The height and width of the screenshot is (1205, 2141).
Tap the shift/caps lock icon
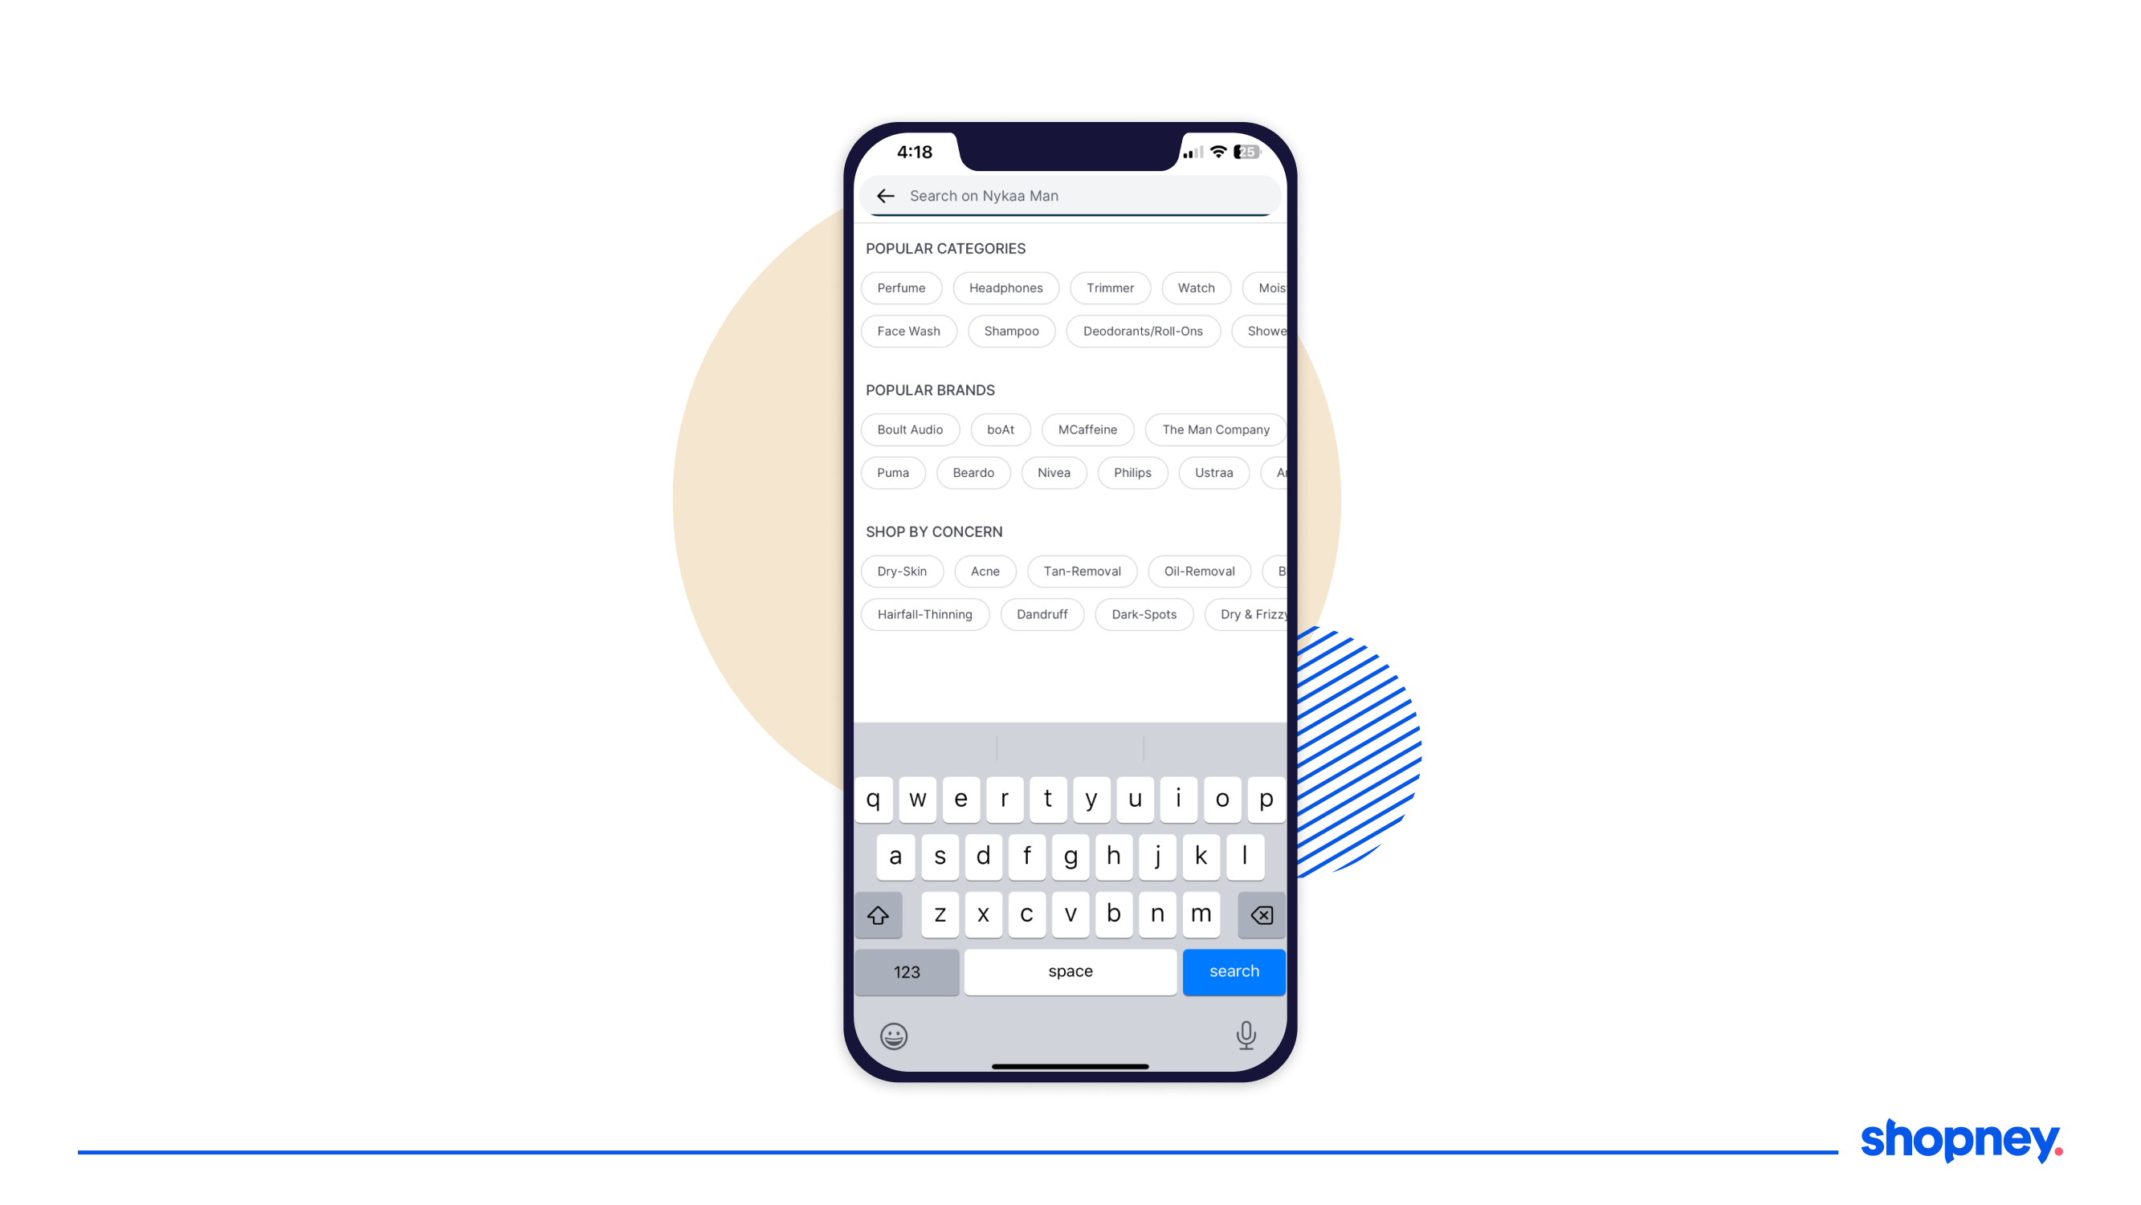[879, 915]
